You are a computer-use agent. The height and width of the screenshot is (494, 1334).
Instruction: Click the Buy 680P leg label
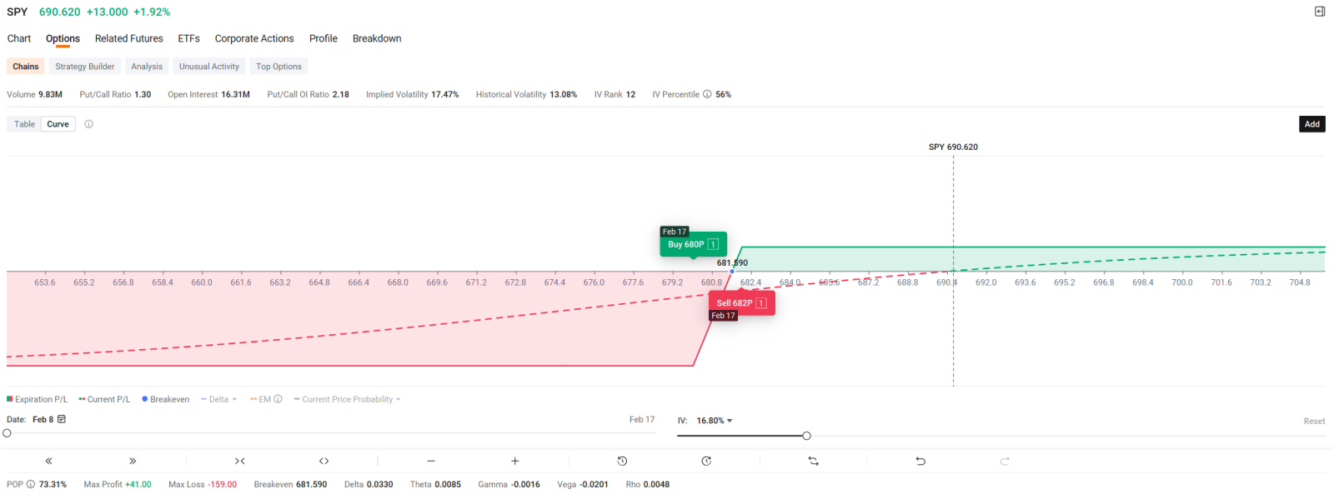[x=686, y=244]
